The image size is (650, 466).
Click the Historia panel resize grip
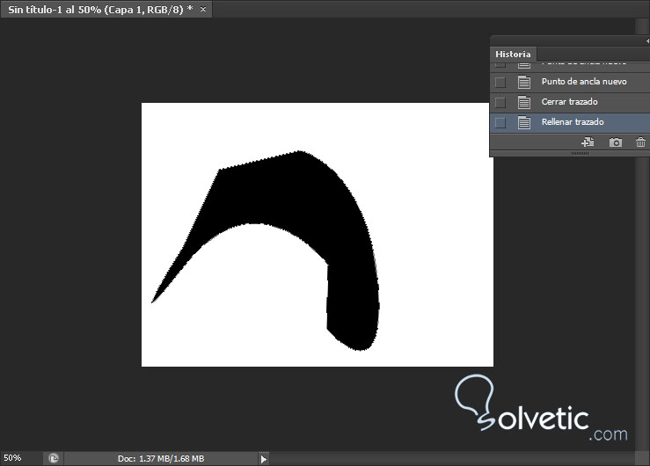pos(580,153)
